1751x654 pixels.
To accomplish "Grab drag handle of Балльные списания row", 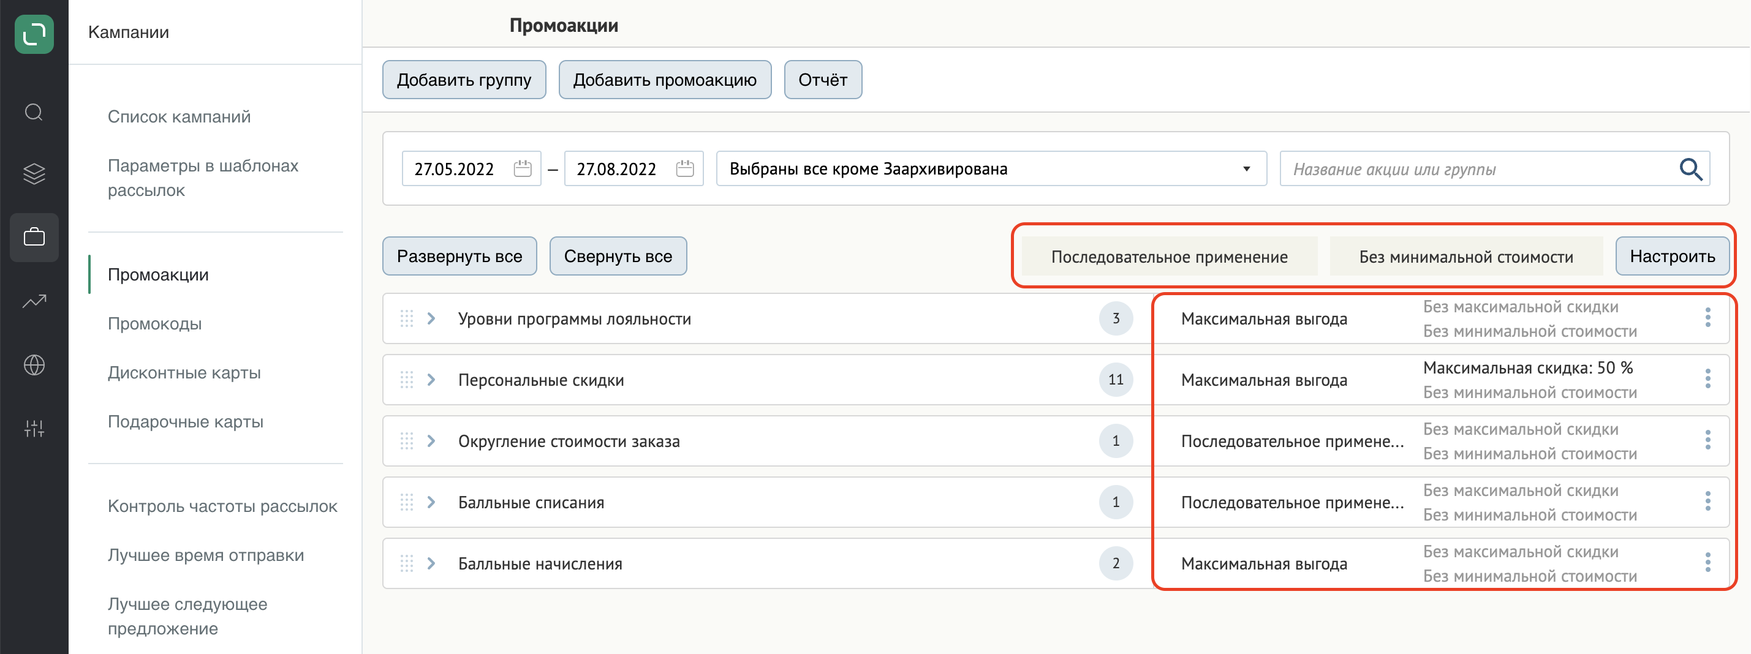I will point(406,502).
